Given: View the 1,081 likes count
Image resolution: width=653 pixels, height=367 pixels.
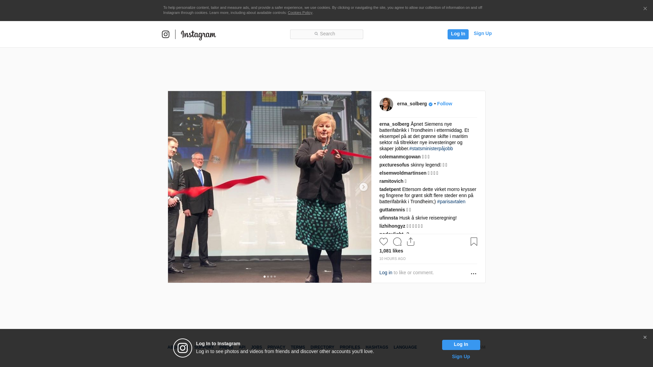Looking at the screenshot, I should click(391, 251).
